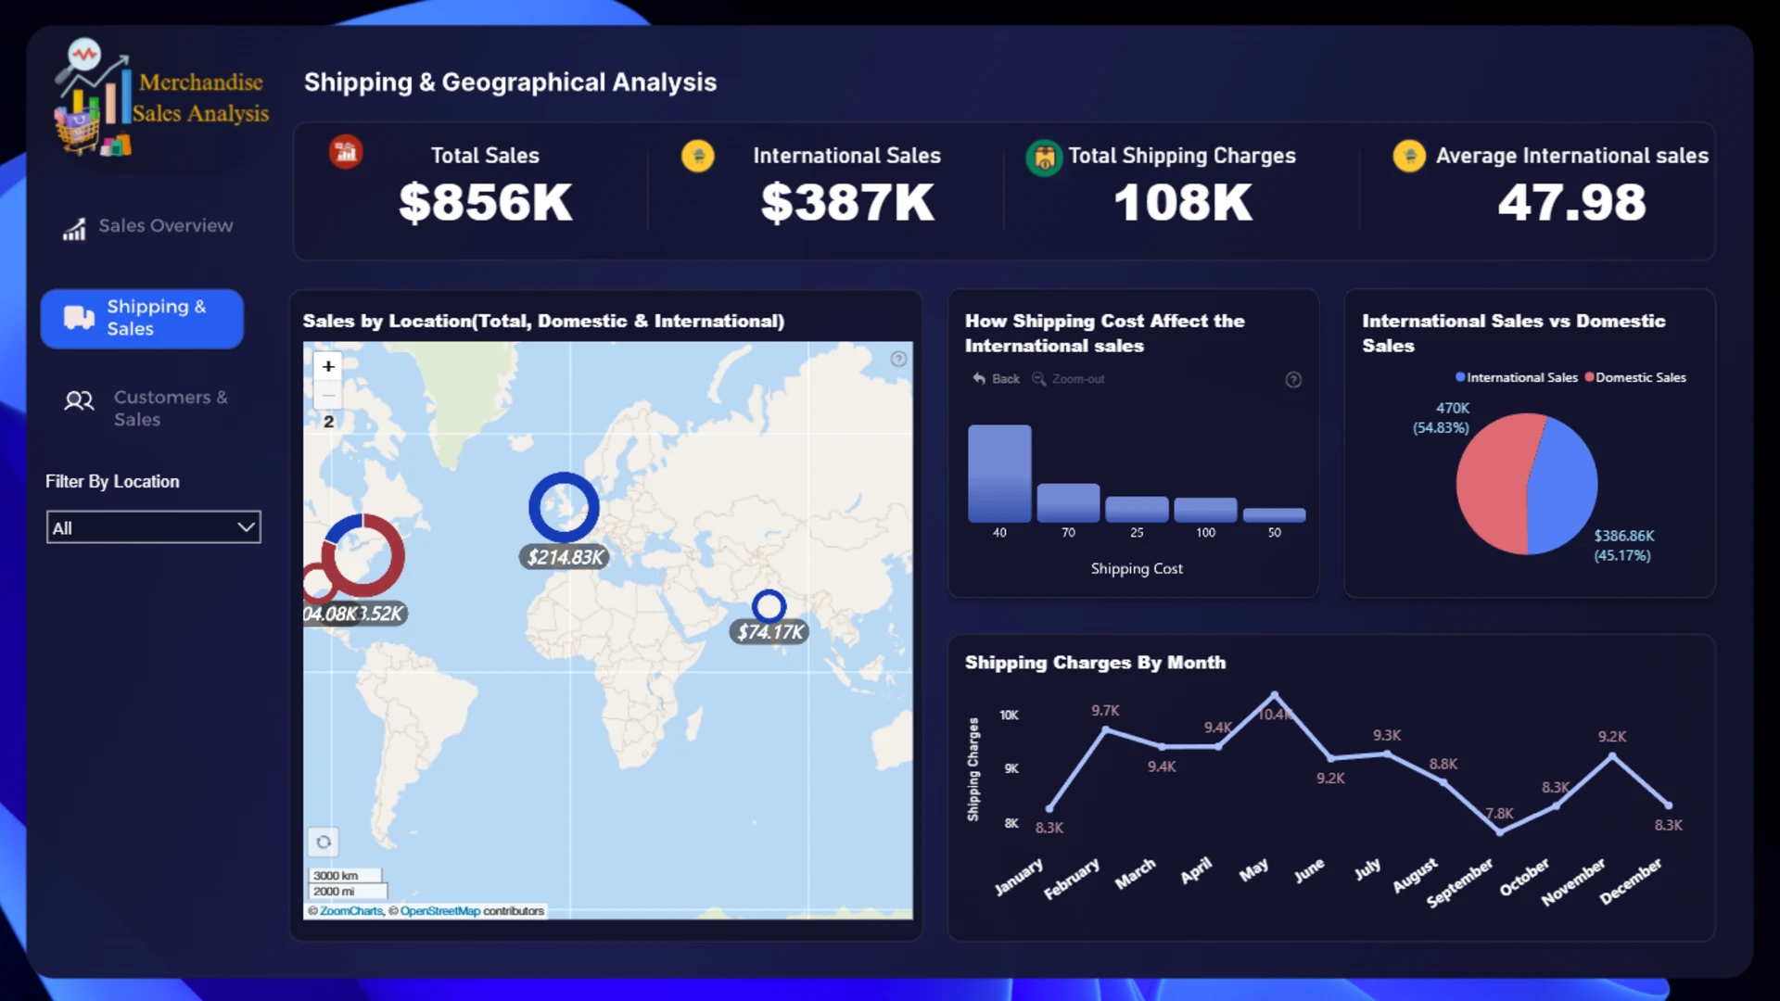Select the Shipping & Sales navigation button

[x=142, y=319]
